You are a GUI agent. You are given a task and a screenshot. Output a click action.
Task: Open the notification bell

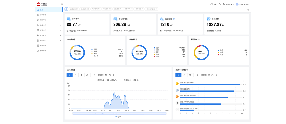pyautogui.click(x=220, y=4)
